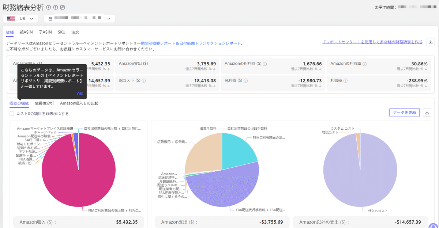Screen dimensions: 439x228
Task: Click the Amazon収入 ($) $5,432.35 total
Action: coord(79,222)
